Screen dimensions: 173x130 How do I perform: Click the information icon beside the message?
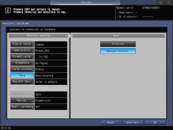point(8,11)
